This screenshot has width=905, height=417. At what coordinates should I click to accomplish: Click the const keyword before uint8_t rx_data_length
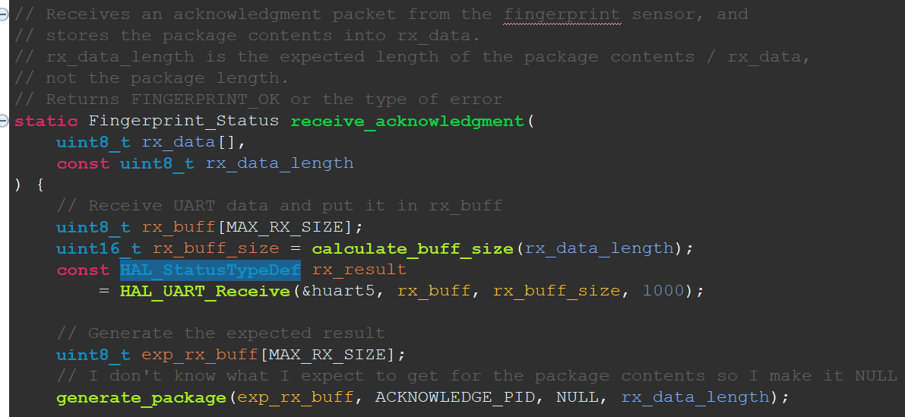coord(83,163)
